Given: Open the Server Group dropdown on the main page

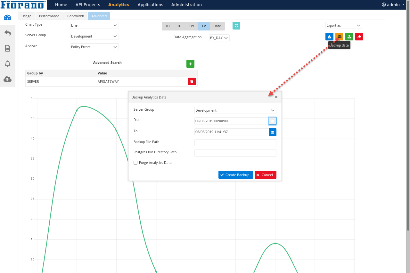Looking at the screenshot, I should click(x=94, y=36).
